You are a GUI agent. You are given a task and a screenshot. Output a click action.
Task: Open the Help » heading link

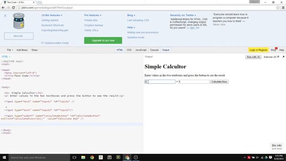(x=131, y=27)
